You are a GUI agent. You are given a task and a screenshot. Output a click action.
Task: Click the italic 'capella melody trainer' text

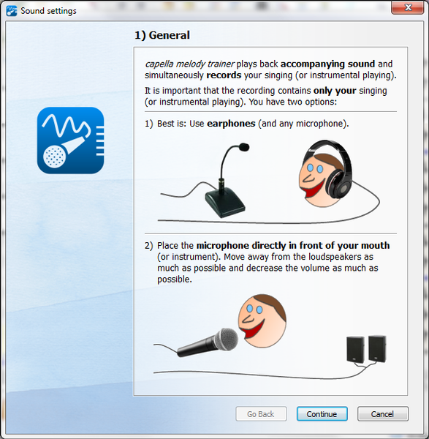pos(189,64)
